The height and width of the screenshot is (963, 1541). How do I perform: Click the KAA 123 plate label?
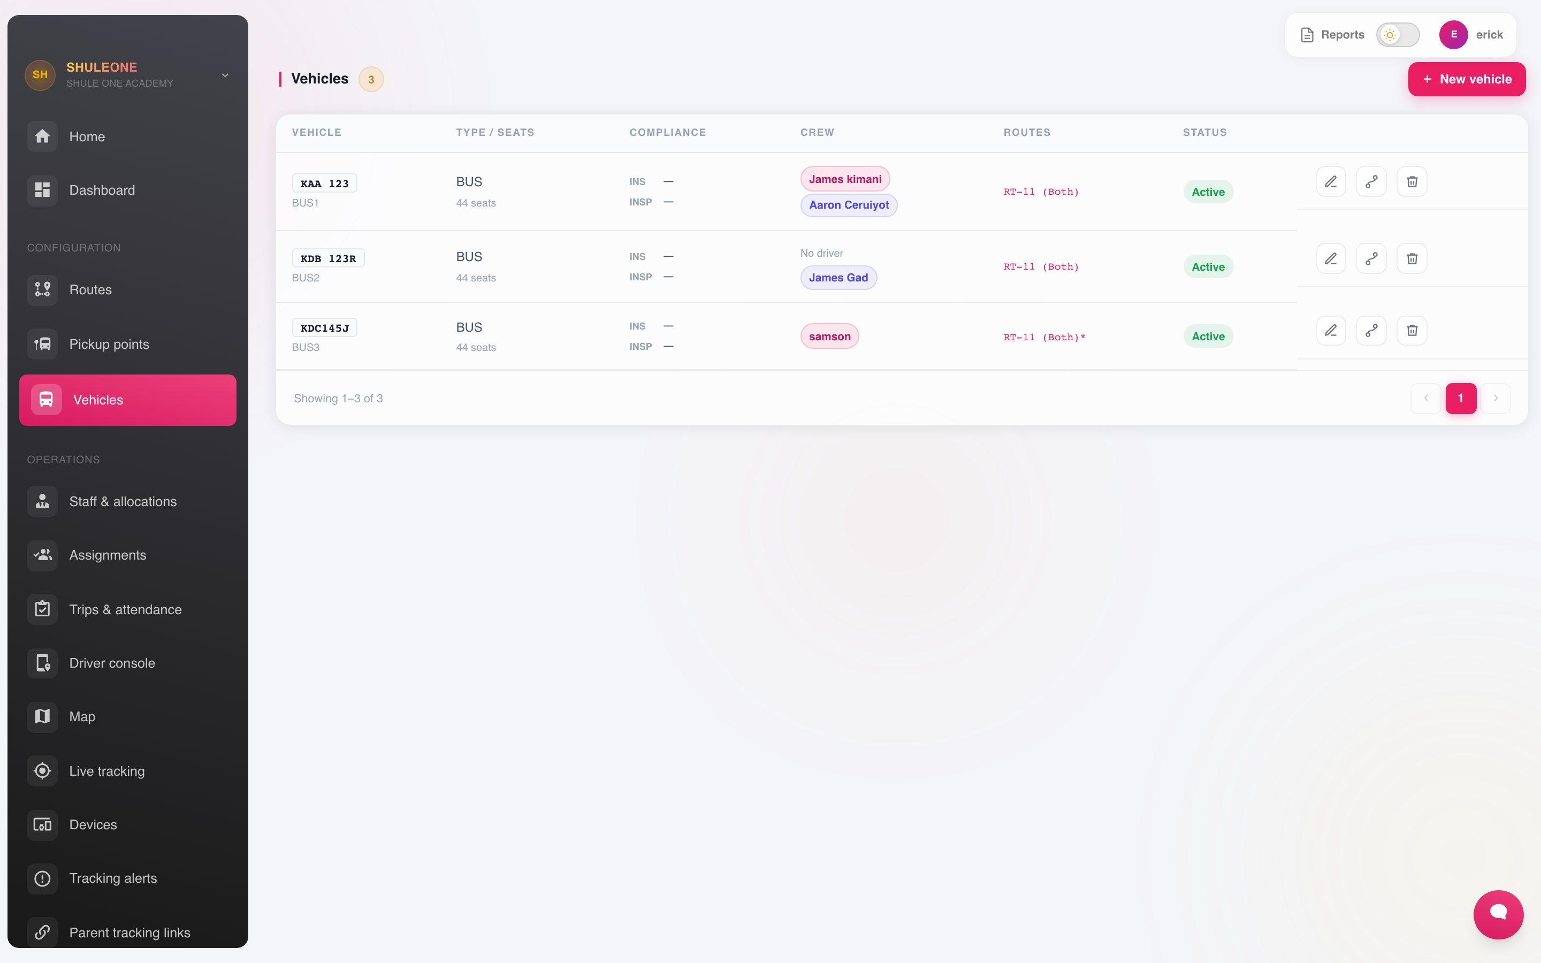pos(325,184)
